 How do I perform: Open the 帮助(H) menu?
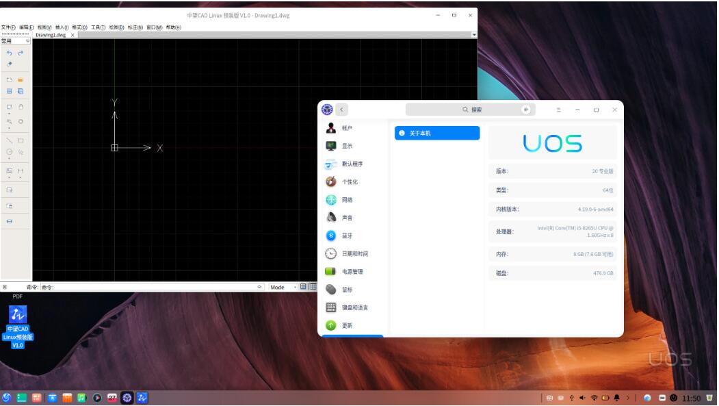pos(173,27)
